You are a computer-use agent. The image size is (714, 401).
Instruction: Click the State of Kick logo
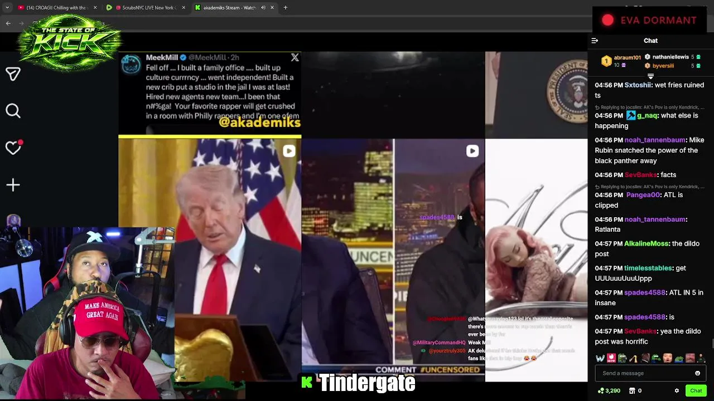click(x=69, y=43)
